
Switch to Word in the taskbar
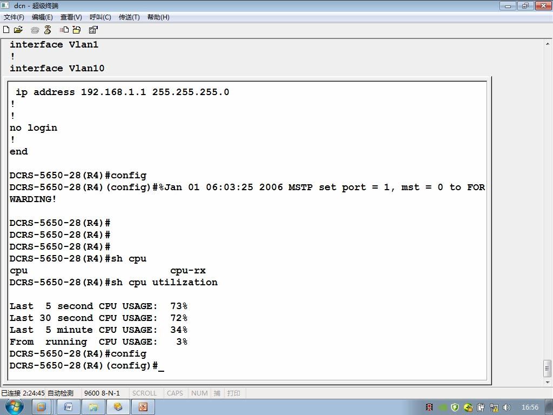click(68, 407)
